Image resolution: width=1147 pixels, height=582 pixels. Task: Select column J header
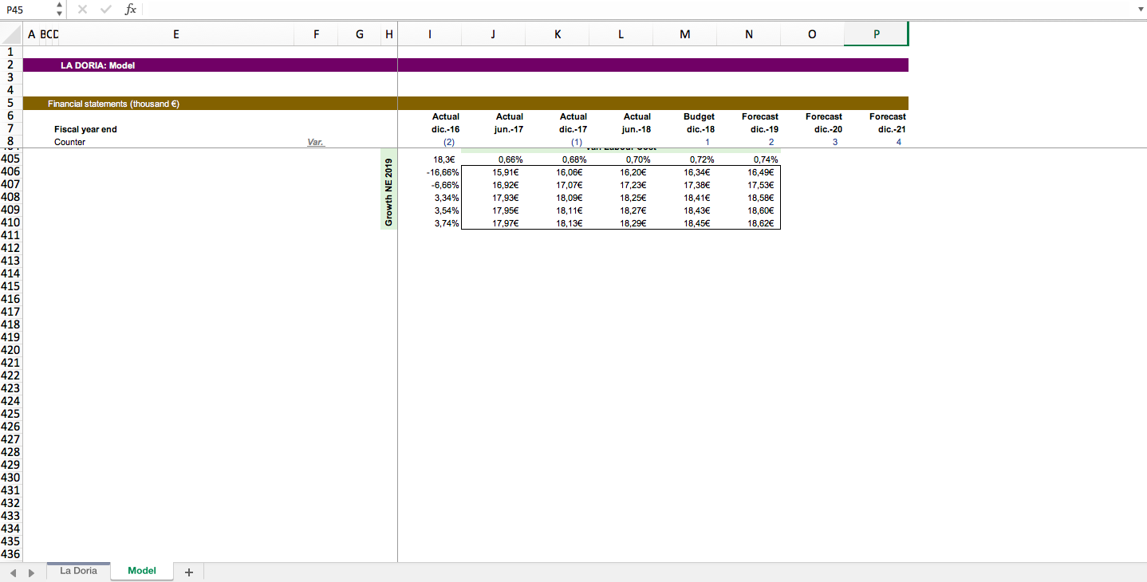493,34
